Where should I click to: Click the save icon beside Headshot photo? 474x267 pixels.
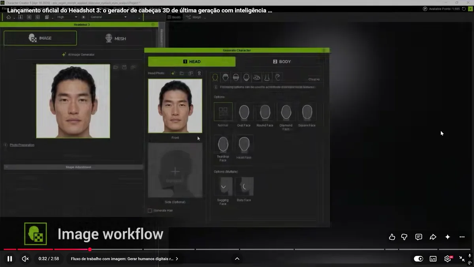tap(124, 68)
